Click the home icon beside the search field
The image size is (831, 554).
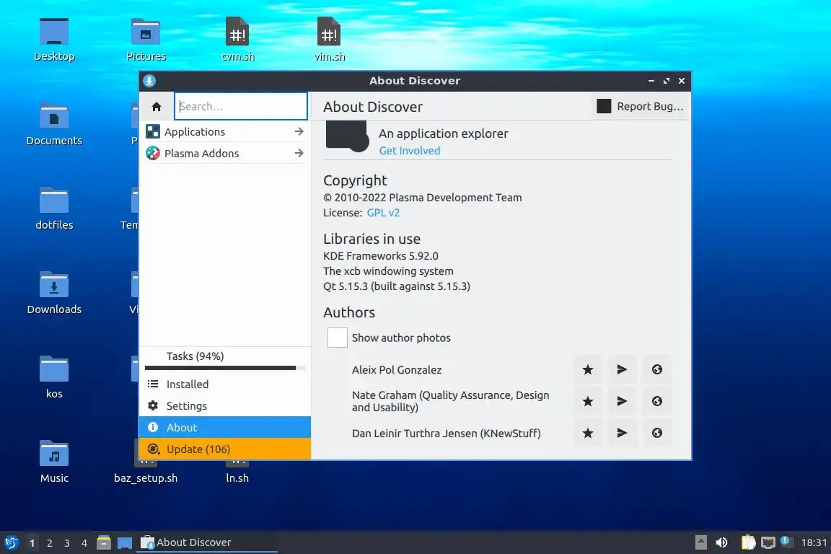point(157,107)
